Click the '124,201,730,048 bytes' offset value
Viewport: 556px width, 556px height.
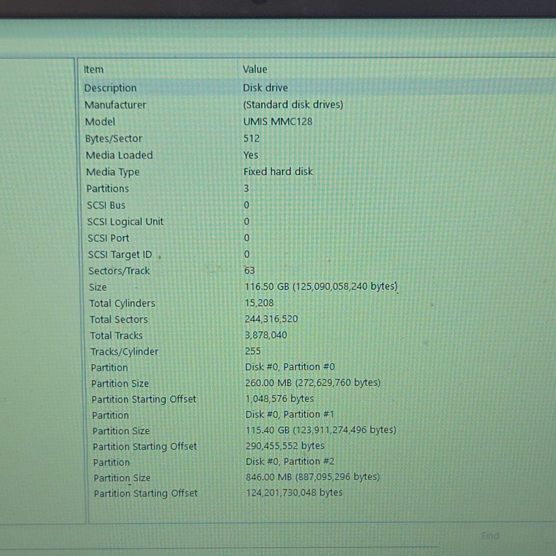[x=294, y=493]
